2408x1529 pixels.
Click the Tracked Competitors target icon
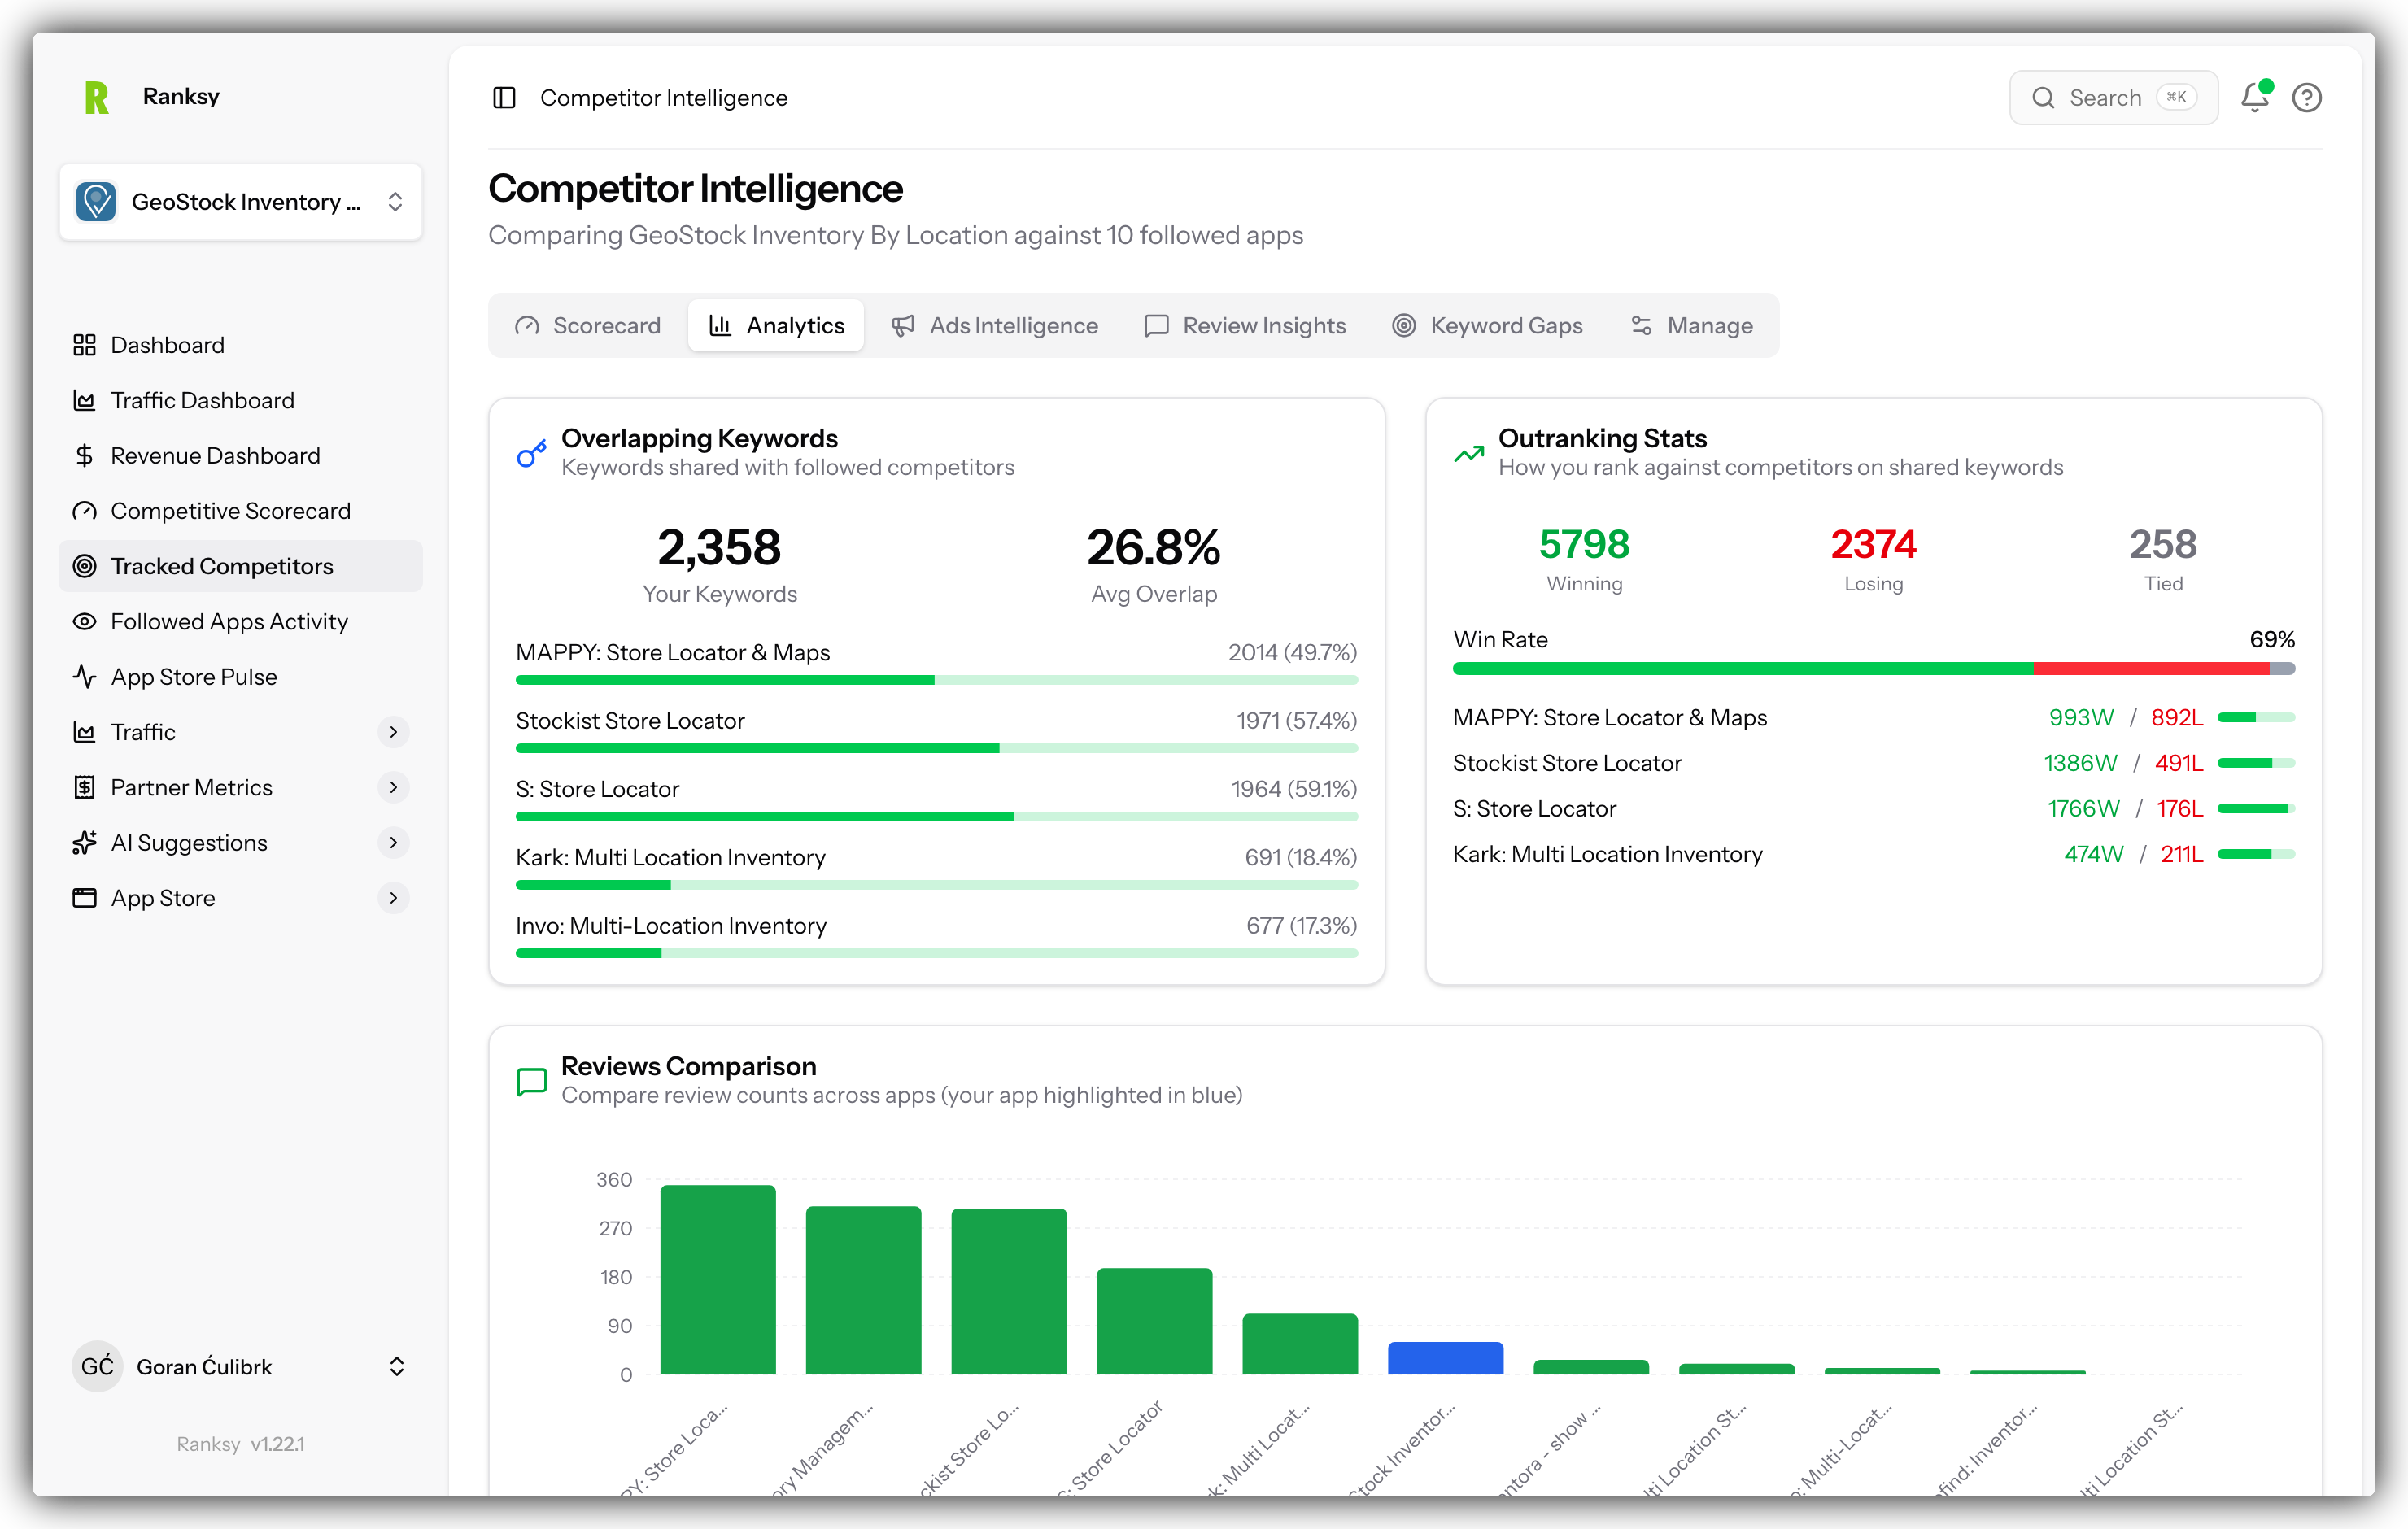(84, 566)
